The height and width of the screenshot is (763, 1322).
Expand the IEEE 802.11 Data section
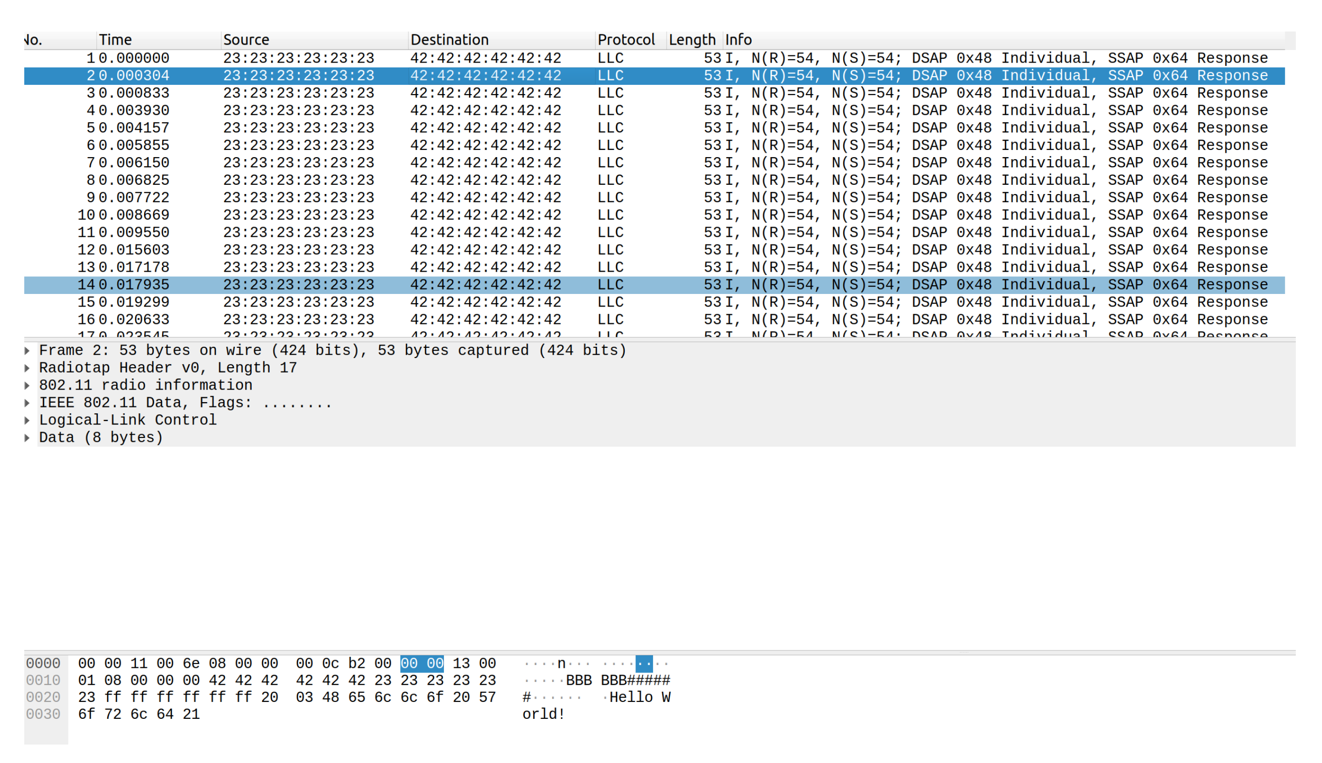click(x=27, y=403)
